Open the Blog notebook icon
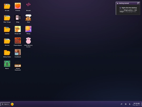The width and height of the screenshot is (142, 107). (18, 17)
